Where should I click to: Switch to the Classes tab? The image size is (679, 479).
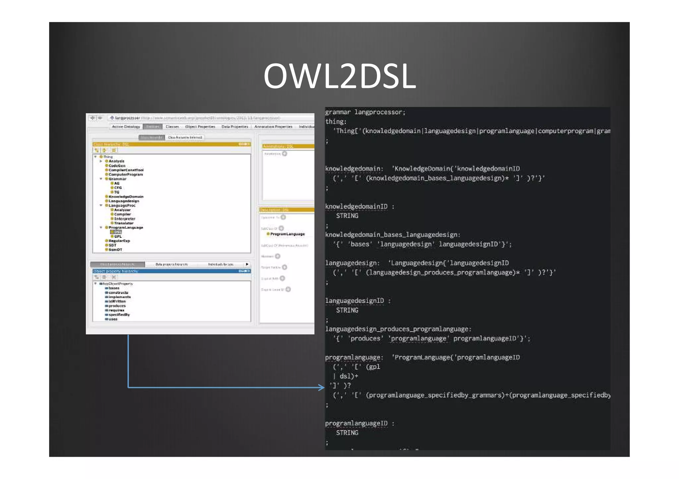[172, 126]
